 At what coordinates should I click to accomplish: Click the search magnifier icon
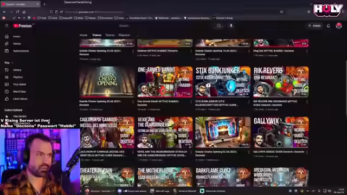pos(219,25)
